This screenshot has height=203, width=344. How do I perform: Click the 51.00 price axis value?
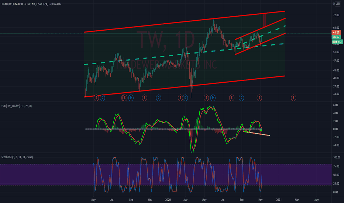pyautogui.click(x=336, y=52)
